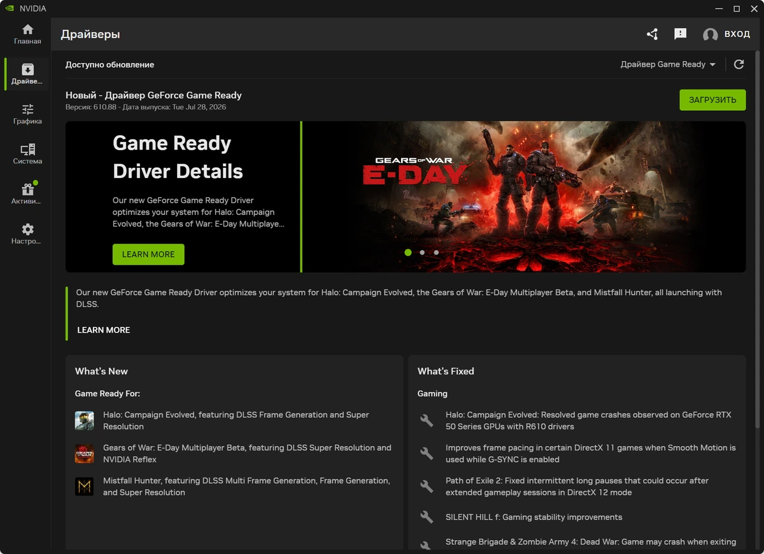Click the What's Fixed heading

(x=446, y=371)
